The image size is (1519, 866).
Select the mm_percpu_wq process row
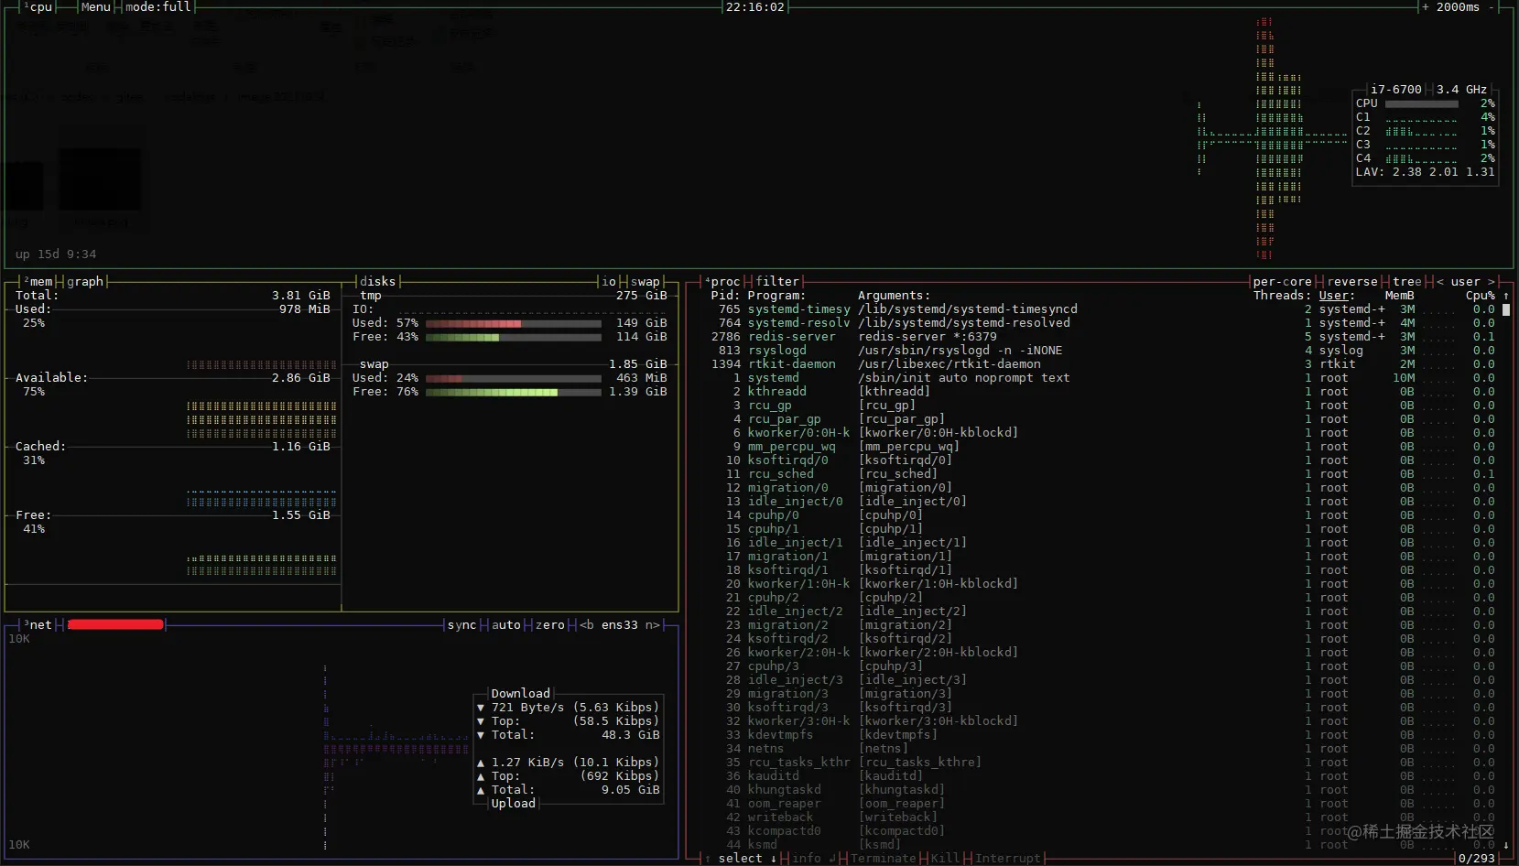click(1102, 447)
